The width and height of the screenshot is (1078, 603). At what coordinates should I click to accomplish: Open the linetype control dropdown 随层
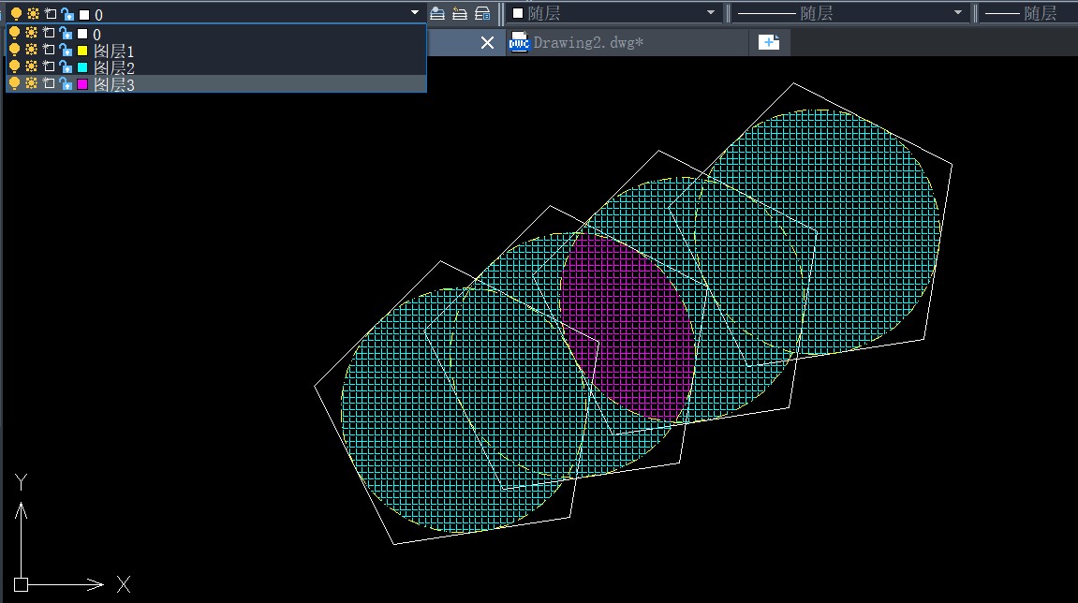point(850,13)
